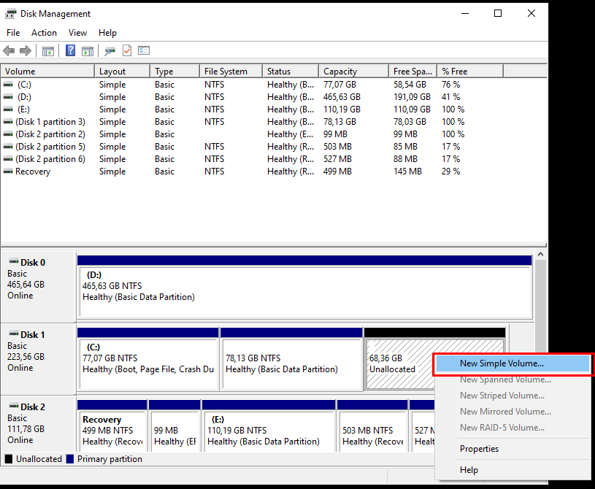Select the (D:) partition block on Disk 0
595x489 pixels.
(x=304, y=290)
